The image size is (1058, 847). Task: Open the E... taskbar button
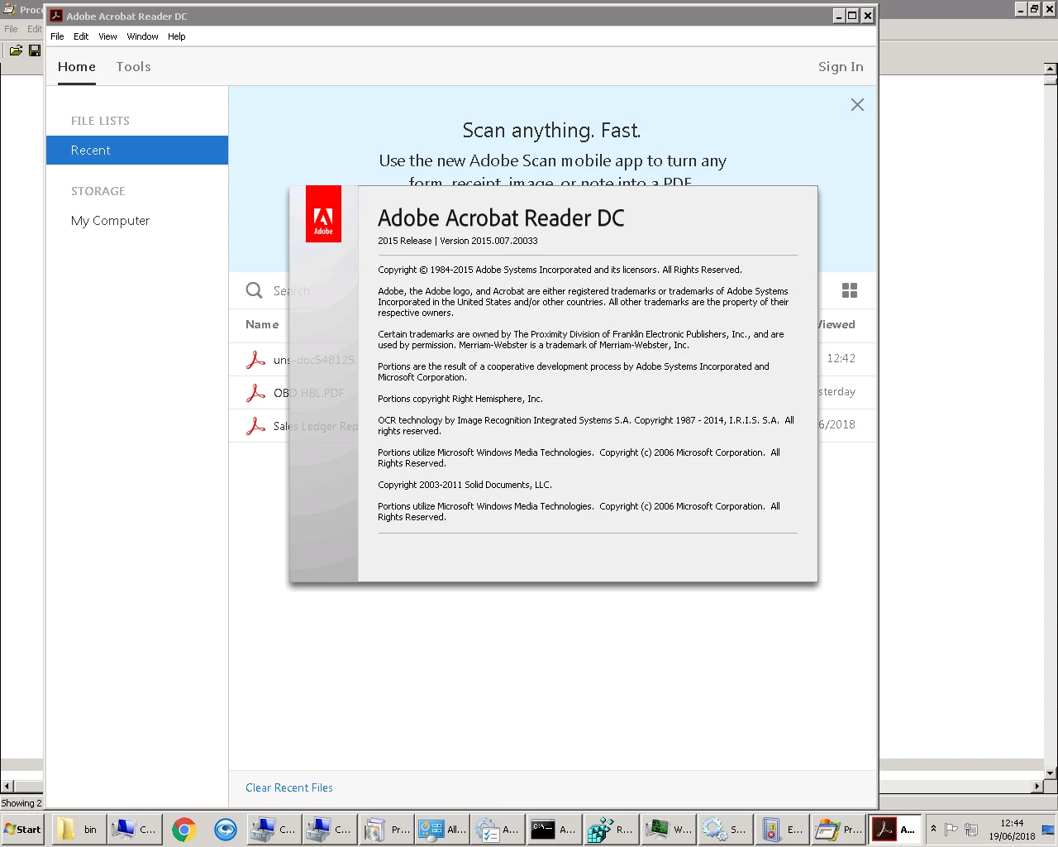781,830
